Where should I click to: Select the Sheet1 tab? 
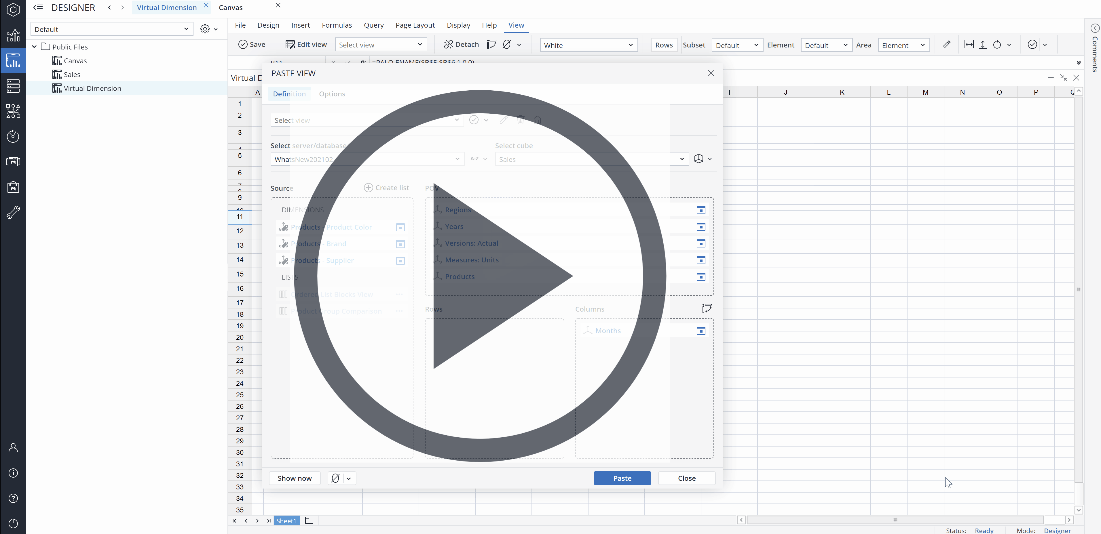click(x=286, y=520)
